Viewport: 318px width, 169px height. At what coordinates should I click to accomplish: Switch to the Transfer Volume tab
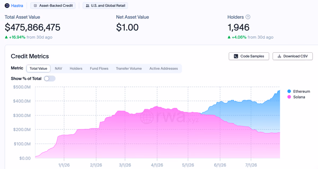(x=129, y=68)
